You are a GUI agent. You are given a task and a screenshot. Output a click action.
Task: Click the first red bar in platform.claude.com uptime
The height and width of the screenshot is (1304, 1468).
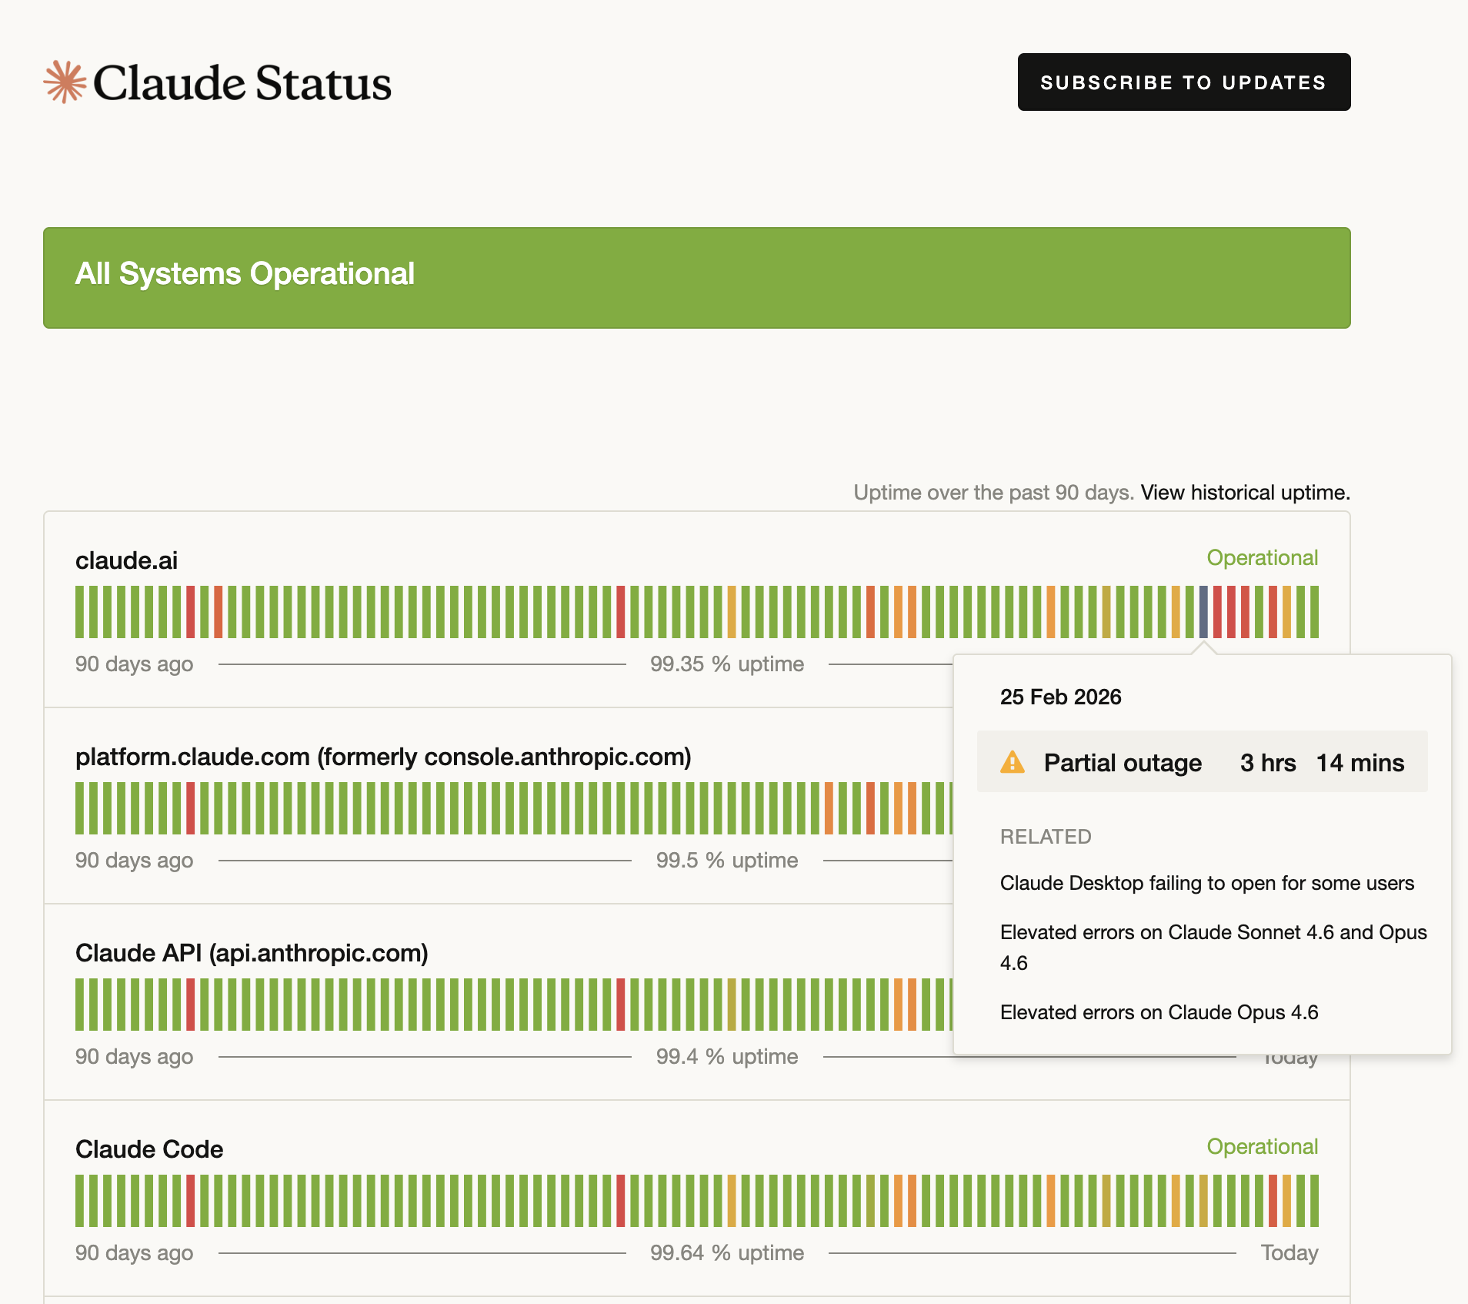click(x=190, y=808)
